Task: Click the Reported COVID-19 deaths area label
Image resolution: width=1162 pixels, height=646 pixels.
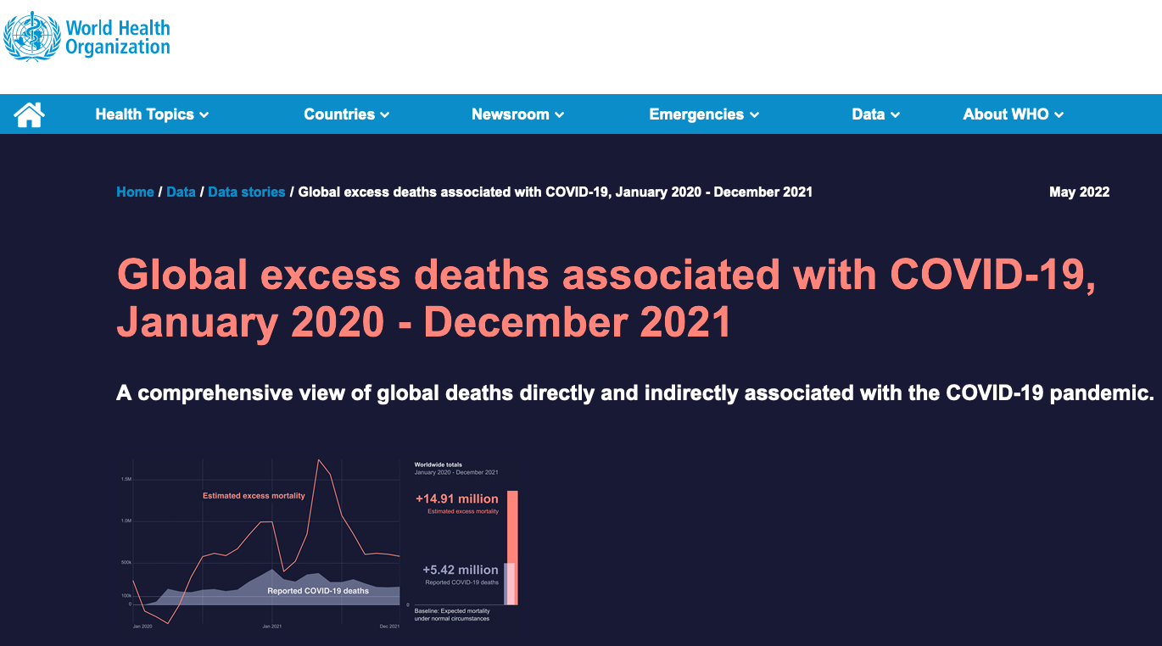Action: [318, 591]
